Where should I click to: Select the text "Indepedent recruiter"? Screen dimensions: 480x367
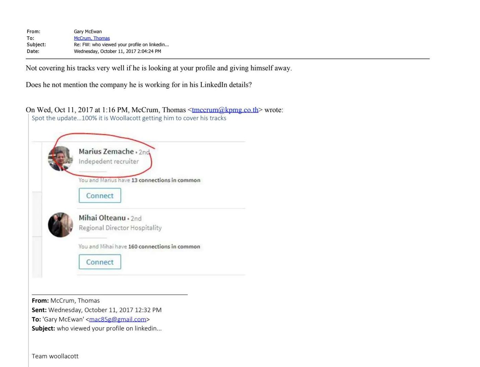109,162
